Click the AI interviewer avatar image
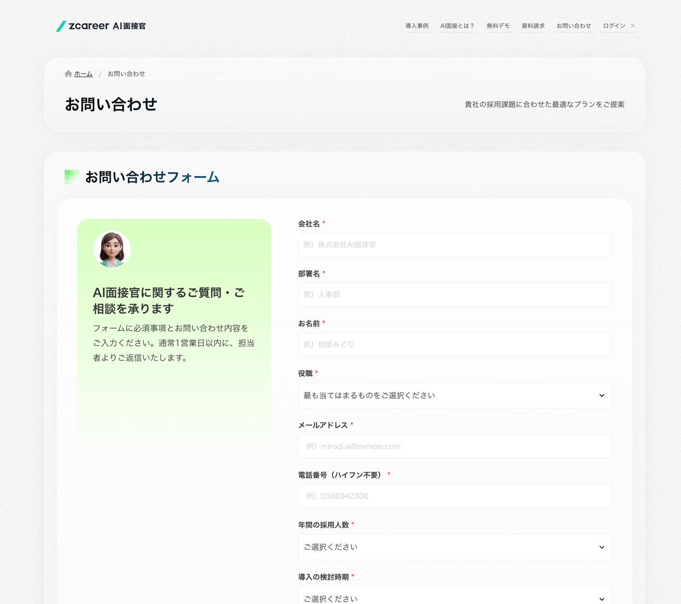The height and width of the screenshot is (604, 681). coord(112,249)
